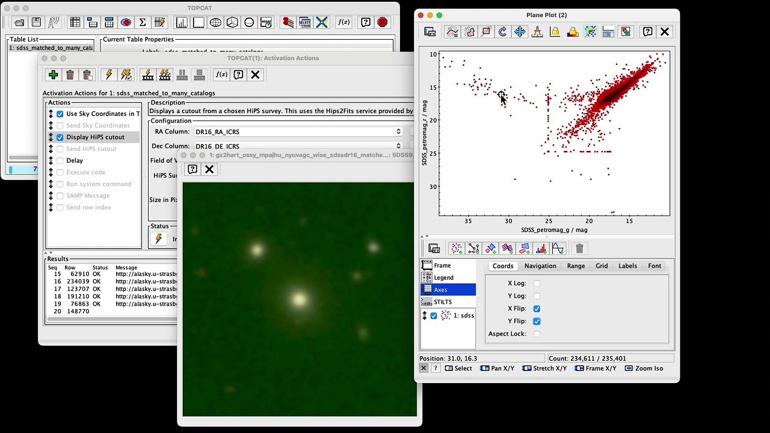
Task: Switch to the Grid tab
Action: [x=602, y=266]
